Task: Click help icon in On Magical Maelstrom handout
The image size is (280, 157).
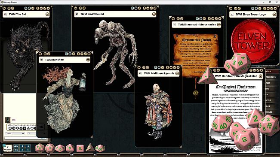Action: (251, 70)
